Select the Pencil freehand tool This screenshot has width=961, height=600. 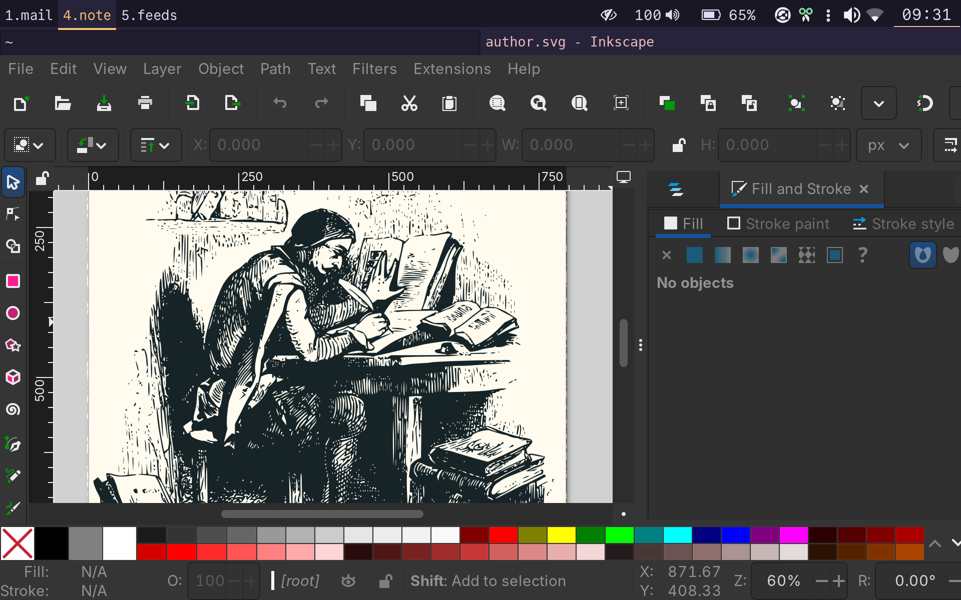coord(13,475)
